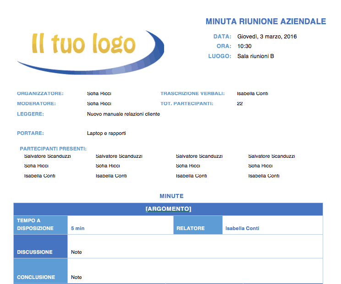The width and height of the screenshot is (341, 284).
Task: Select the time value '10:30'
Action: 244,46
